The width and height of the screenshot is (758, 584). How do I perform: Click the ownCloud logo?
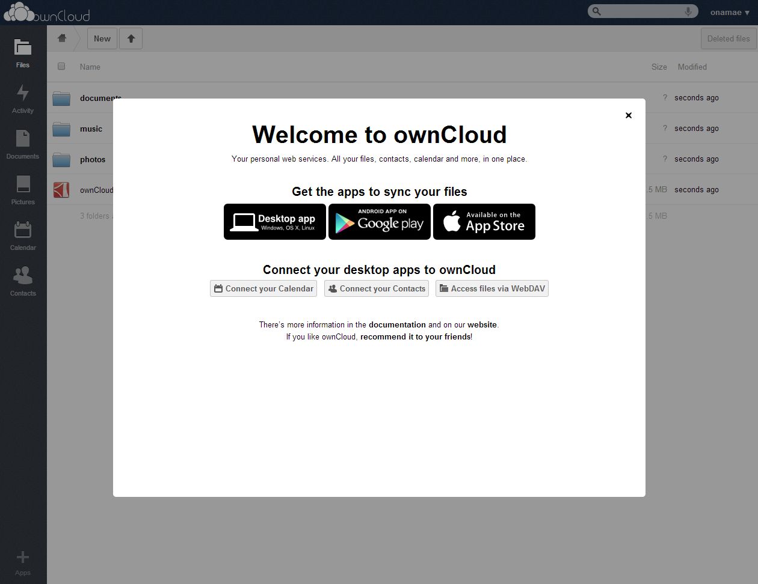[x=47, y=12]
